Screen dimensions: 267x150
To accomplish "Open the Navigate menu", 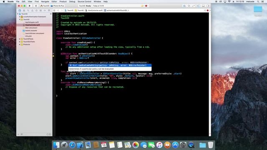I will pos(45,2).
